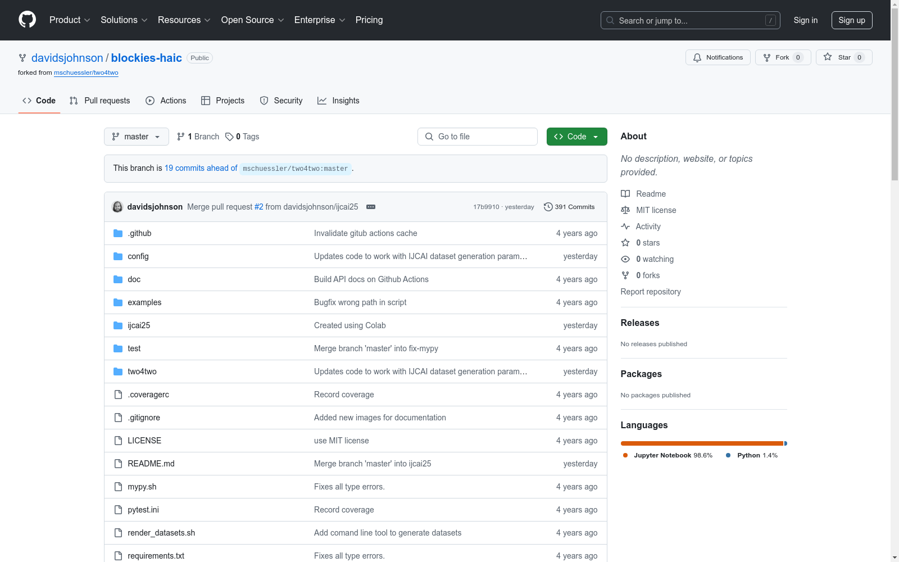This screenshot has width=899, height=562.
Task: Open the master branch selector
Action: (137, 137)
